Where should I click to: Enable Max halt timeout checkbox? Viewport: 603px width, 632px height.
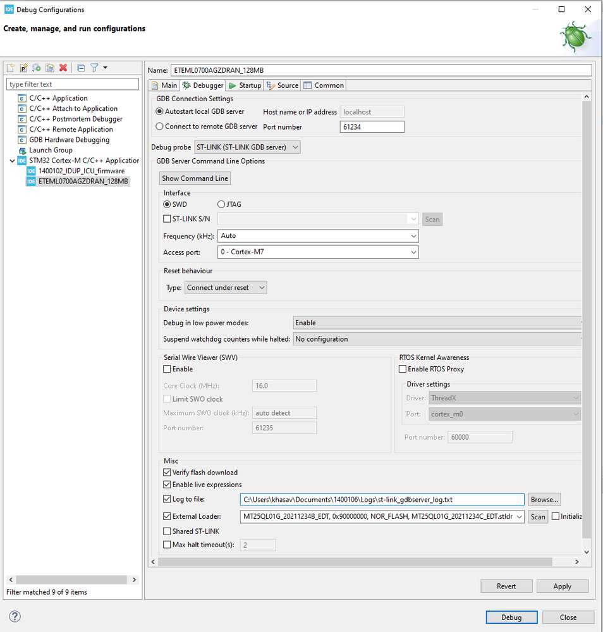[167, 545]
